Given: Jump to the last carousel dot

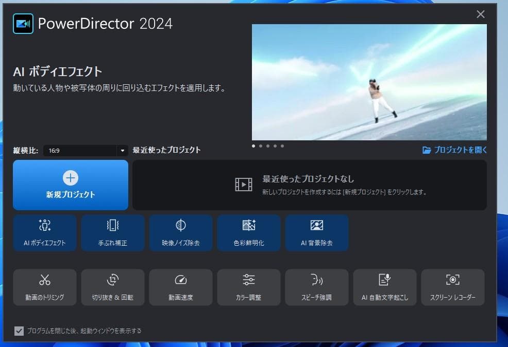Looking at the screenshot, I should (282, 146).
